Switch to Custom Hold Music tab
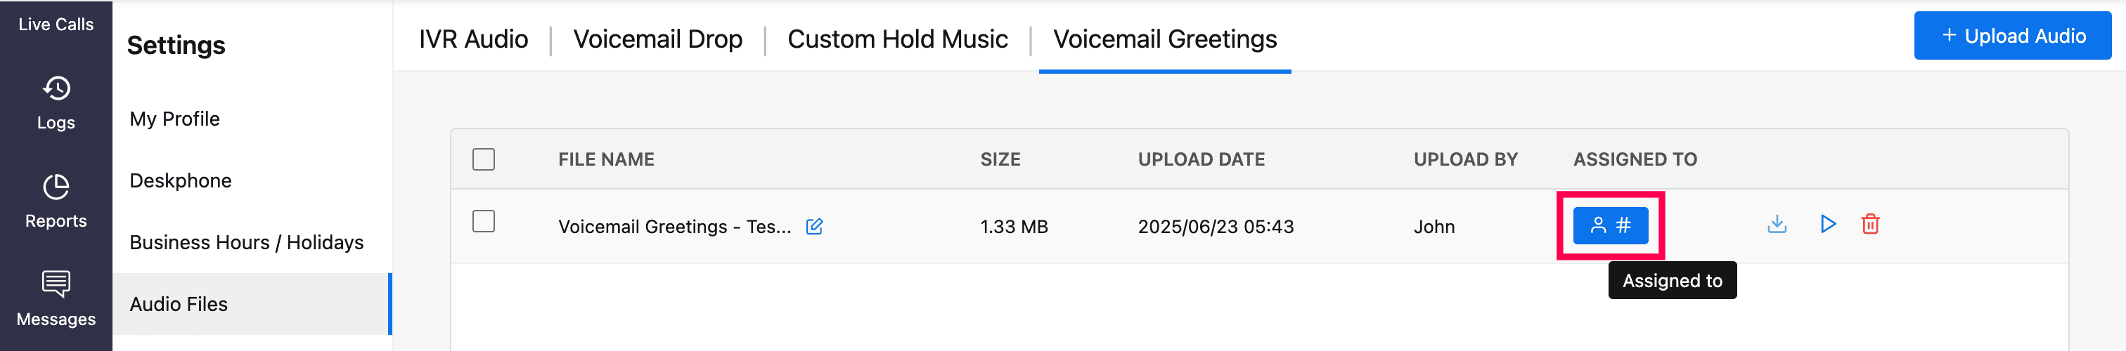Image resolution: width=2126 pixels, height=351 pixels. (897, 39)
